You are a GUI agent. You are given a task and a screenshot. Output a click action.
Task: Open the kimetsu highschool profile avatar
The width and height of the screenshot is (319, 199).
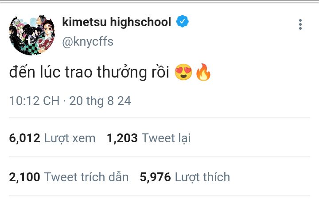click(29, 33)
